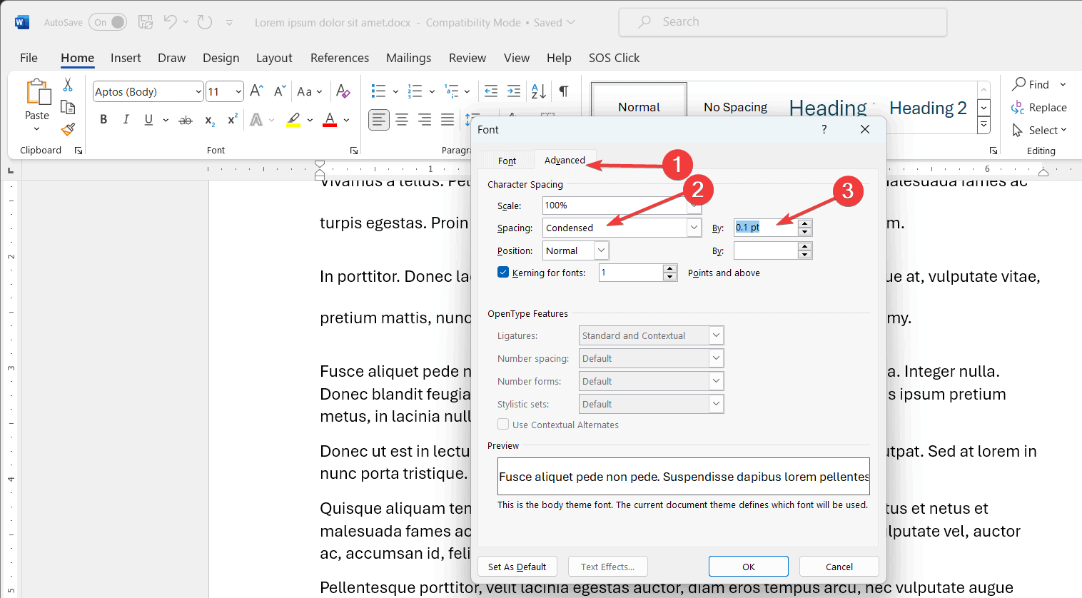Justify the paragraph text
The height and width of the screenshot is (598, 1082).
448,120
